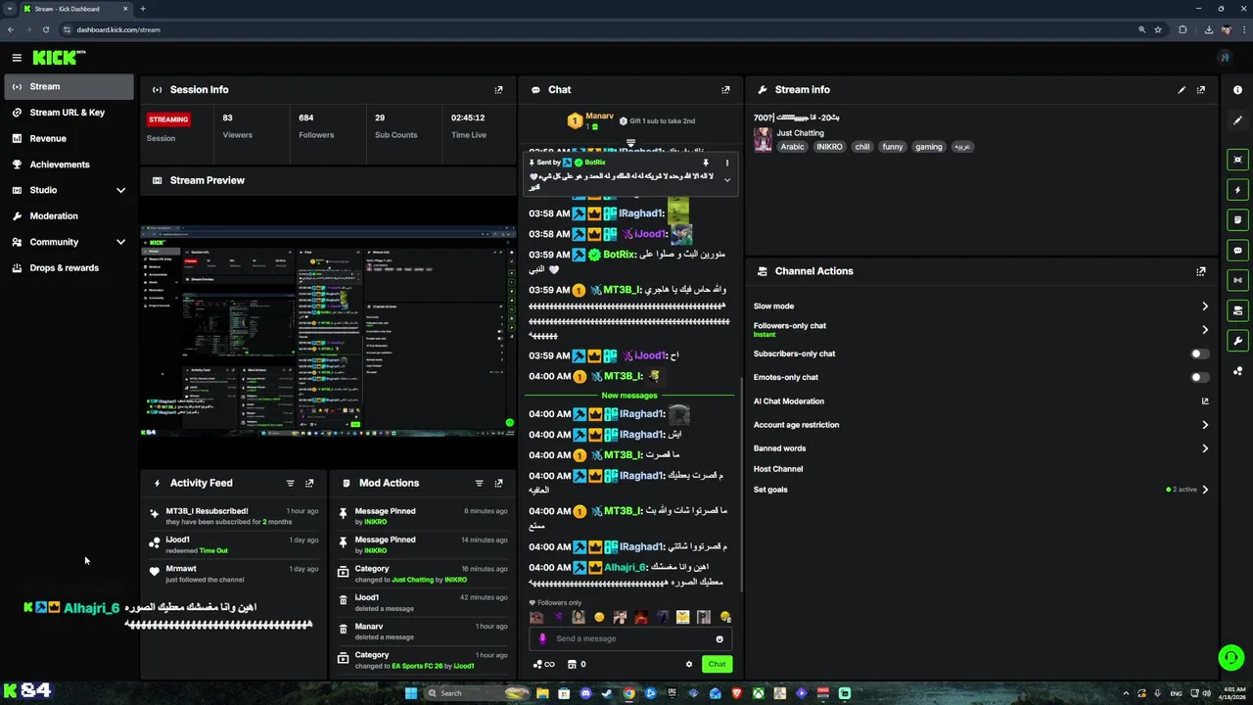Filter the Activity Feed

point(290,483)
